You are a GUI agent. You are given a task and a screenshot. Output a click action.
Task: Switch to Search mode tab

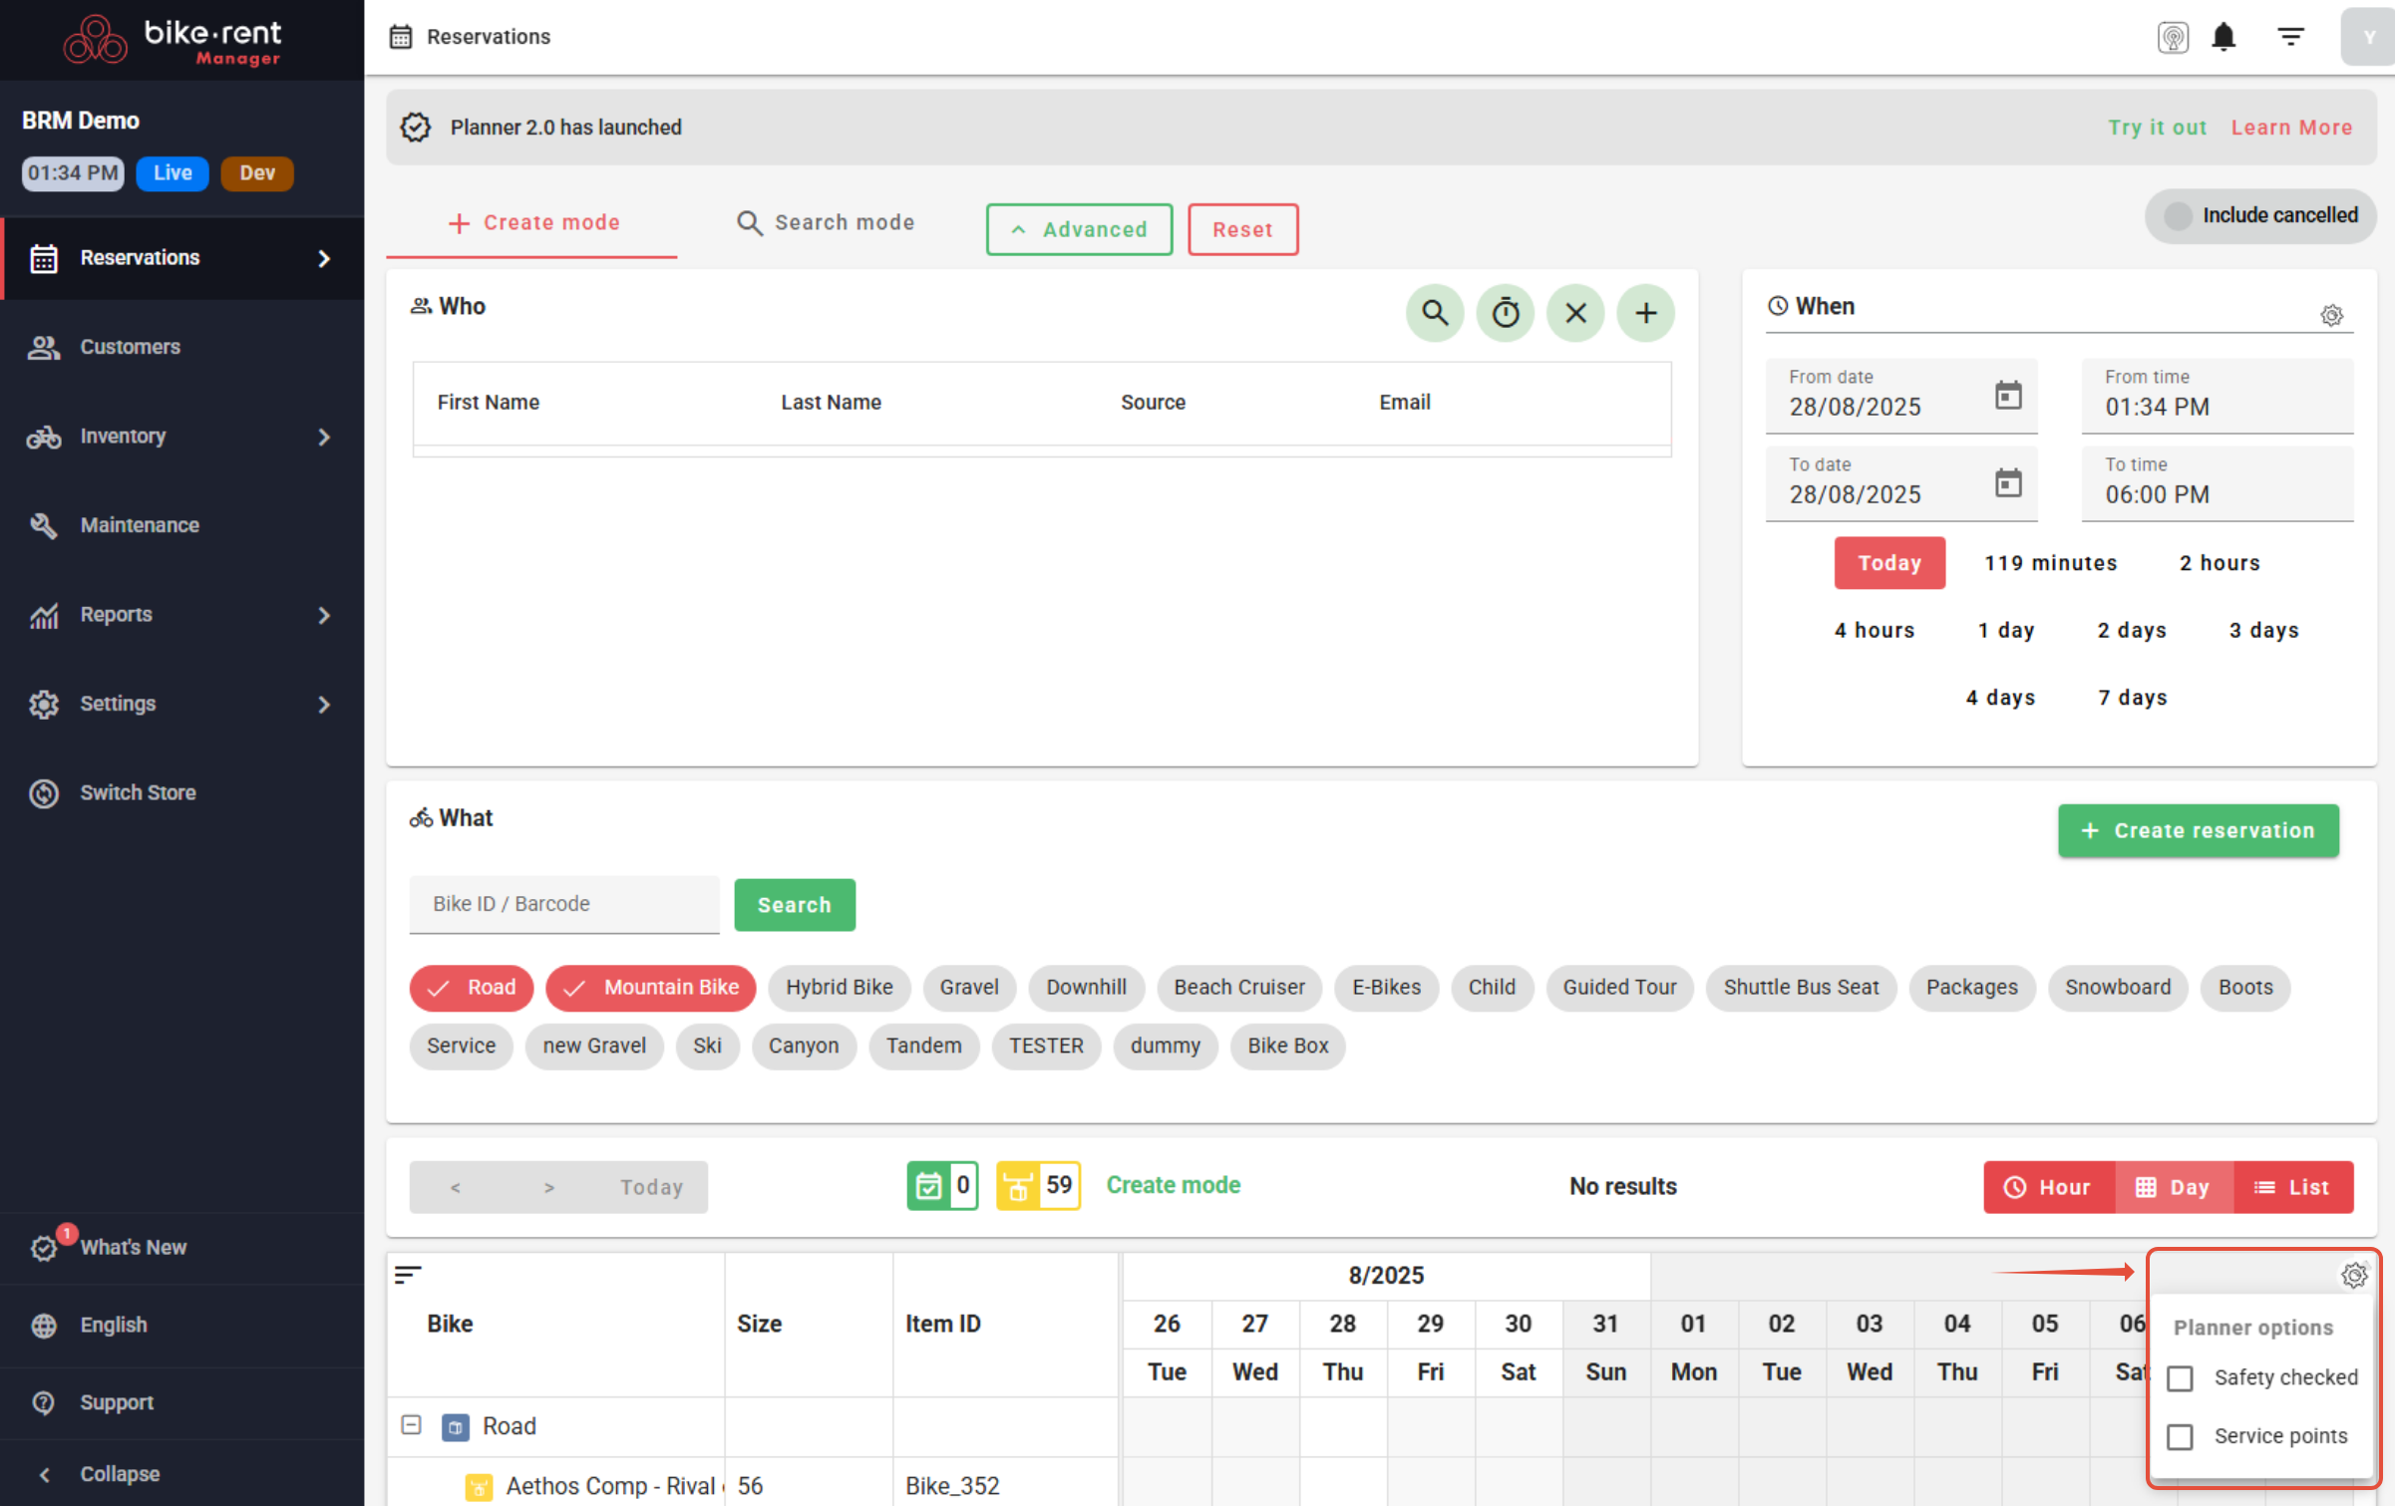click(826, 222)
